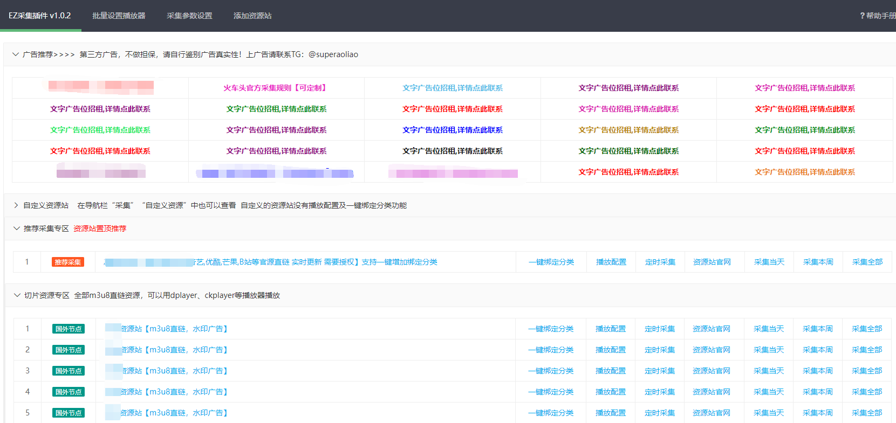
Task: Open 播放配置 for slice resource row 2
Action: 611,350
